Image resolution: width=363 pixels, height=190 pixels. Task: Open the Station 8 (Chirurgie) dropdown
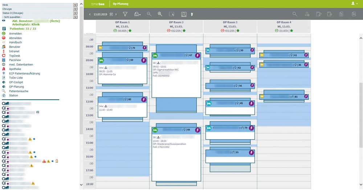pyautogui.click(x=75, y=13)
